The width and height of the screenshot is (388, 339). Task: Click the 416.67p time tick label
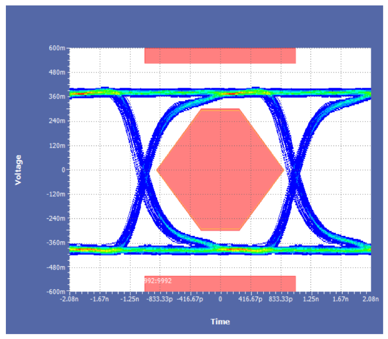[250, 299]
